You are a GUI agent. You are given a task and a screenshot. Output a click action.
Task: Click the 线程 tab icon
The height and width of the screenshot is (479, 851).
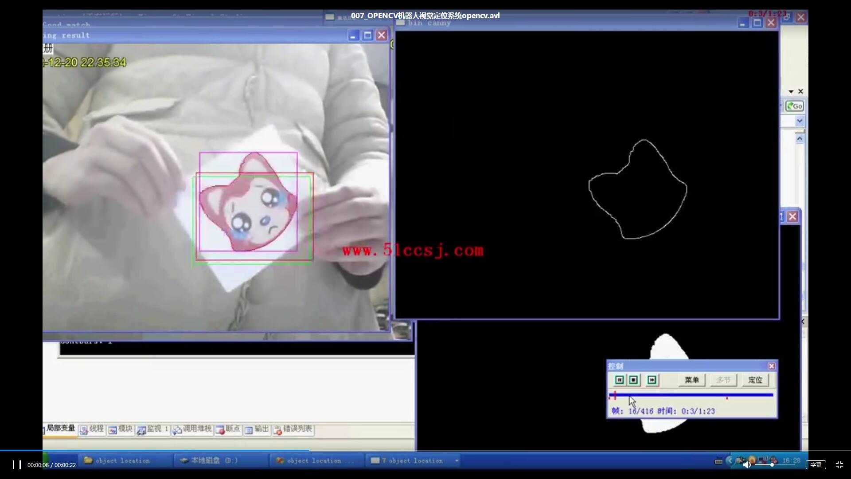coord(84,430)
